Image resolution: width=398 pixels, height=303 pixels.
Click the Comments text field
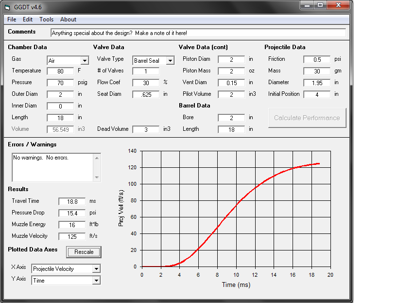click(198, 33)
